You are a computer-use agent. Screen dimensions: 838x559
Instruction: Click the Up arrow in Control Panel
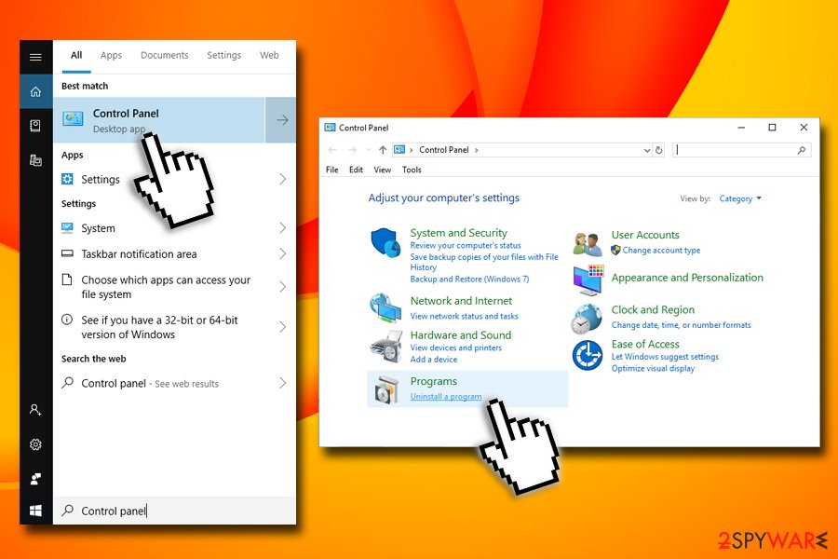[x=382, y=150]
